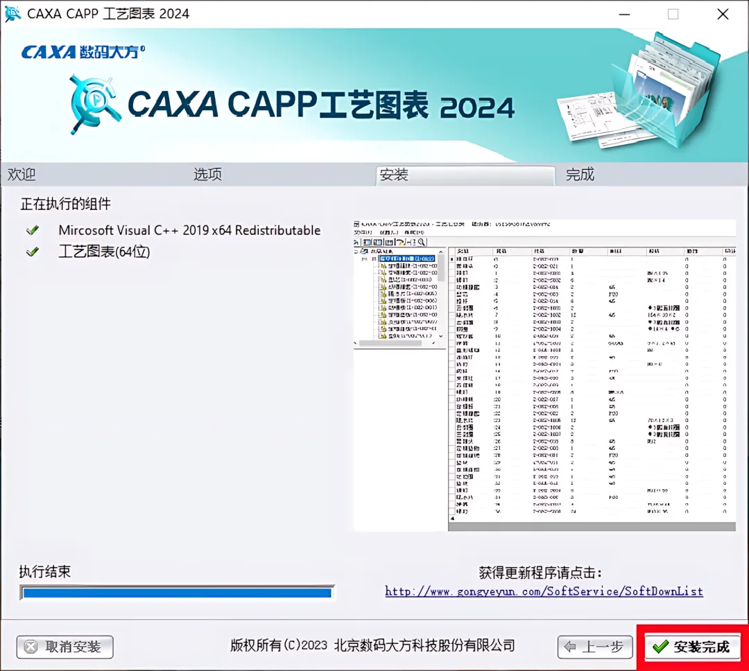Click the 版权所有 (C)2023 北京数码大方 copyright text
Viewport: 749px width, 671px height.
pyautogui.click(x=372, y=645)
